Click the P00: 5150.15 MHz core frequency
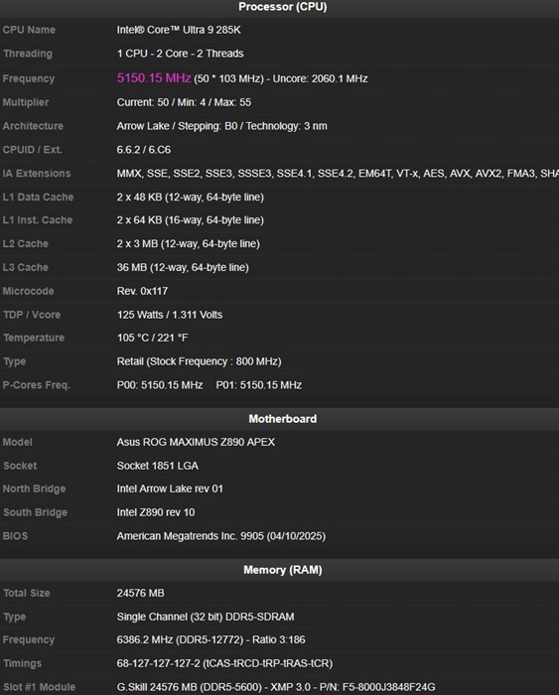 (x=160, y=385)
